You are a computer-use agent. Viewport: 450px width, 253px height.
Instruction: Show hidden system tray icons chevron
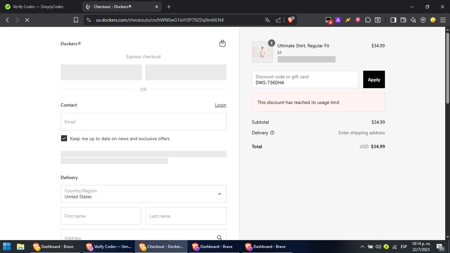pyautogui.click(x=362, y=247)
